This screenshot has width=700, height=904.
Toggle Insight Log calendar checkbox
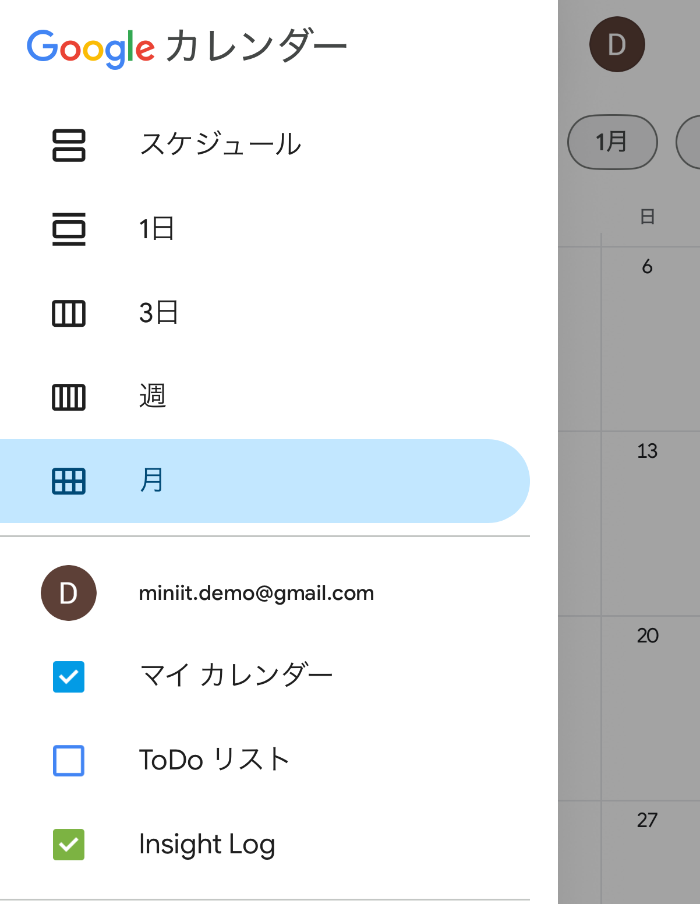point(69,845)
